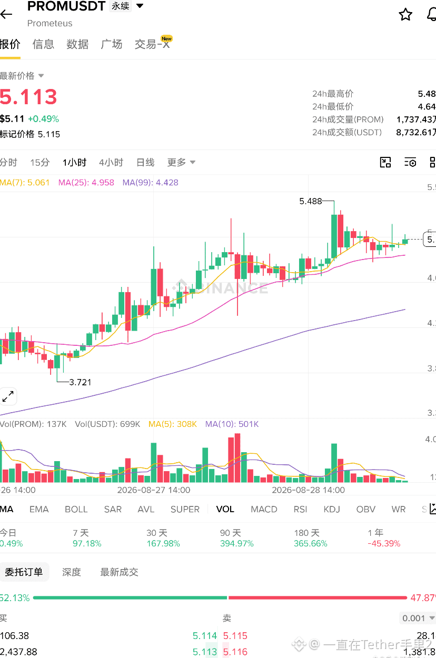Viewport: 436px width, 658px height.
Task: Click the 5.113 bid price in order book
Action: [205, 652]
